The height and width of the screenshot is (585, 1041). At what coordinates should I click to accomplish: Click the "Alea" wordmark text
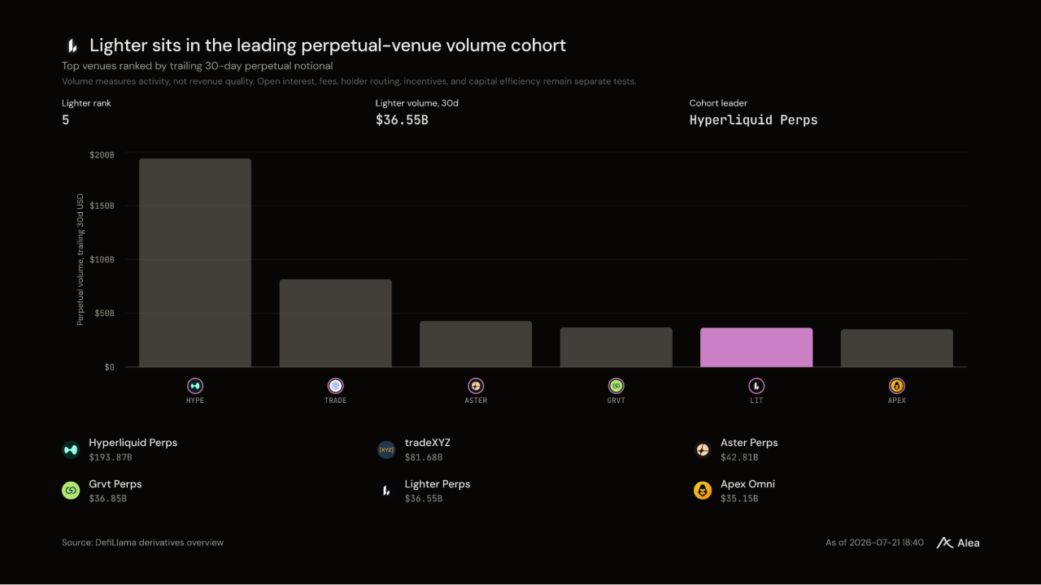pyautogui.click(x=969, y=543)
